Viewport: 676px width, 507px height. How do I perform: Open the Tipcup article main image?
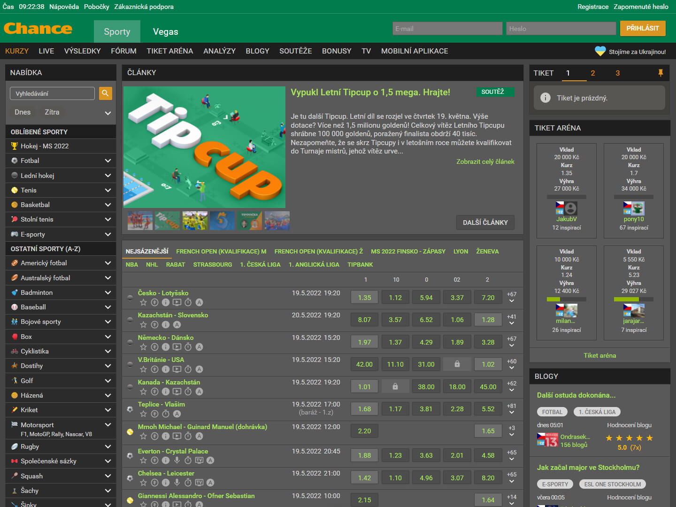(204, 147)
